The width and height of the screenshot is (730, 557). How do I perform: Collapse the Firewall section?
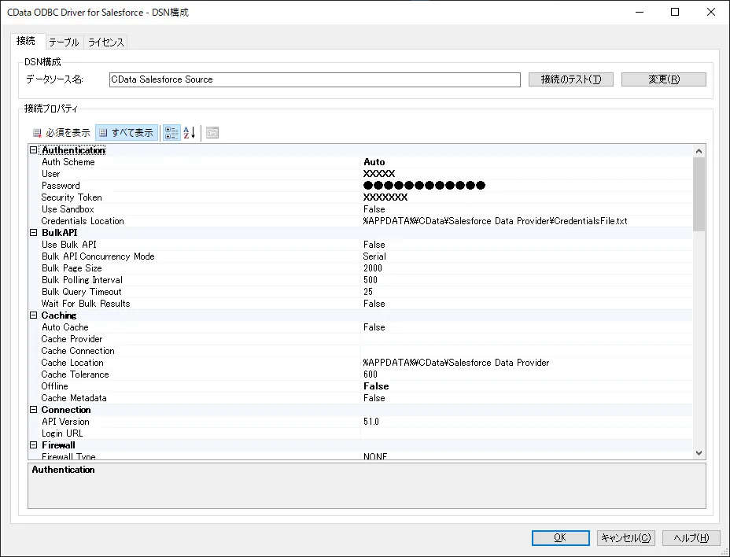(x=34, y=445)
